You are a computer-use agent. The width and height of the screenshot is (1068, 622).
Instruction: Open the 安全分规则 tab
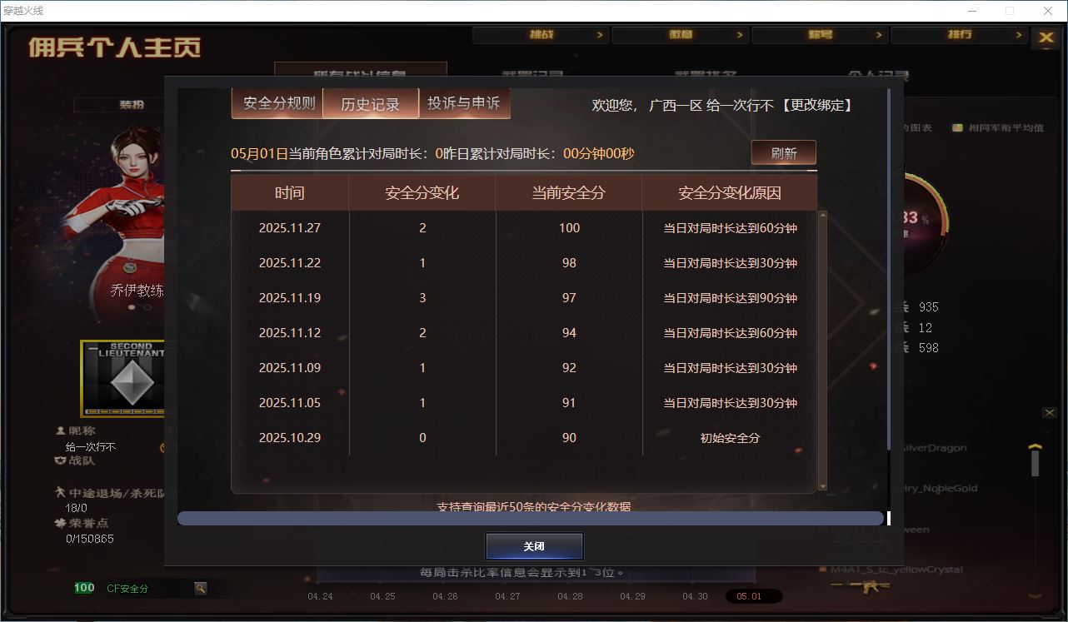point(279,103)
